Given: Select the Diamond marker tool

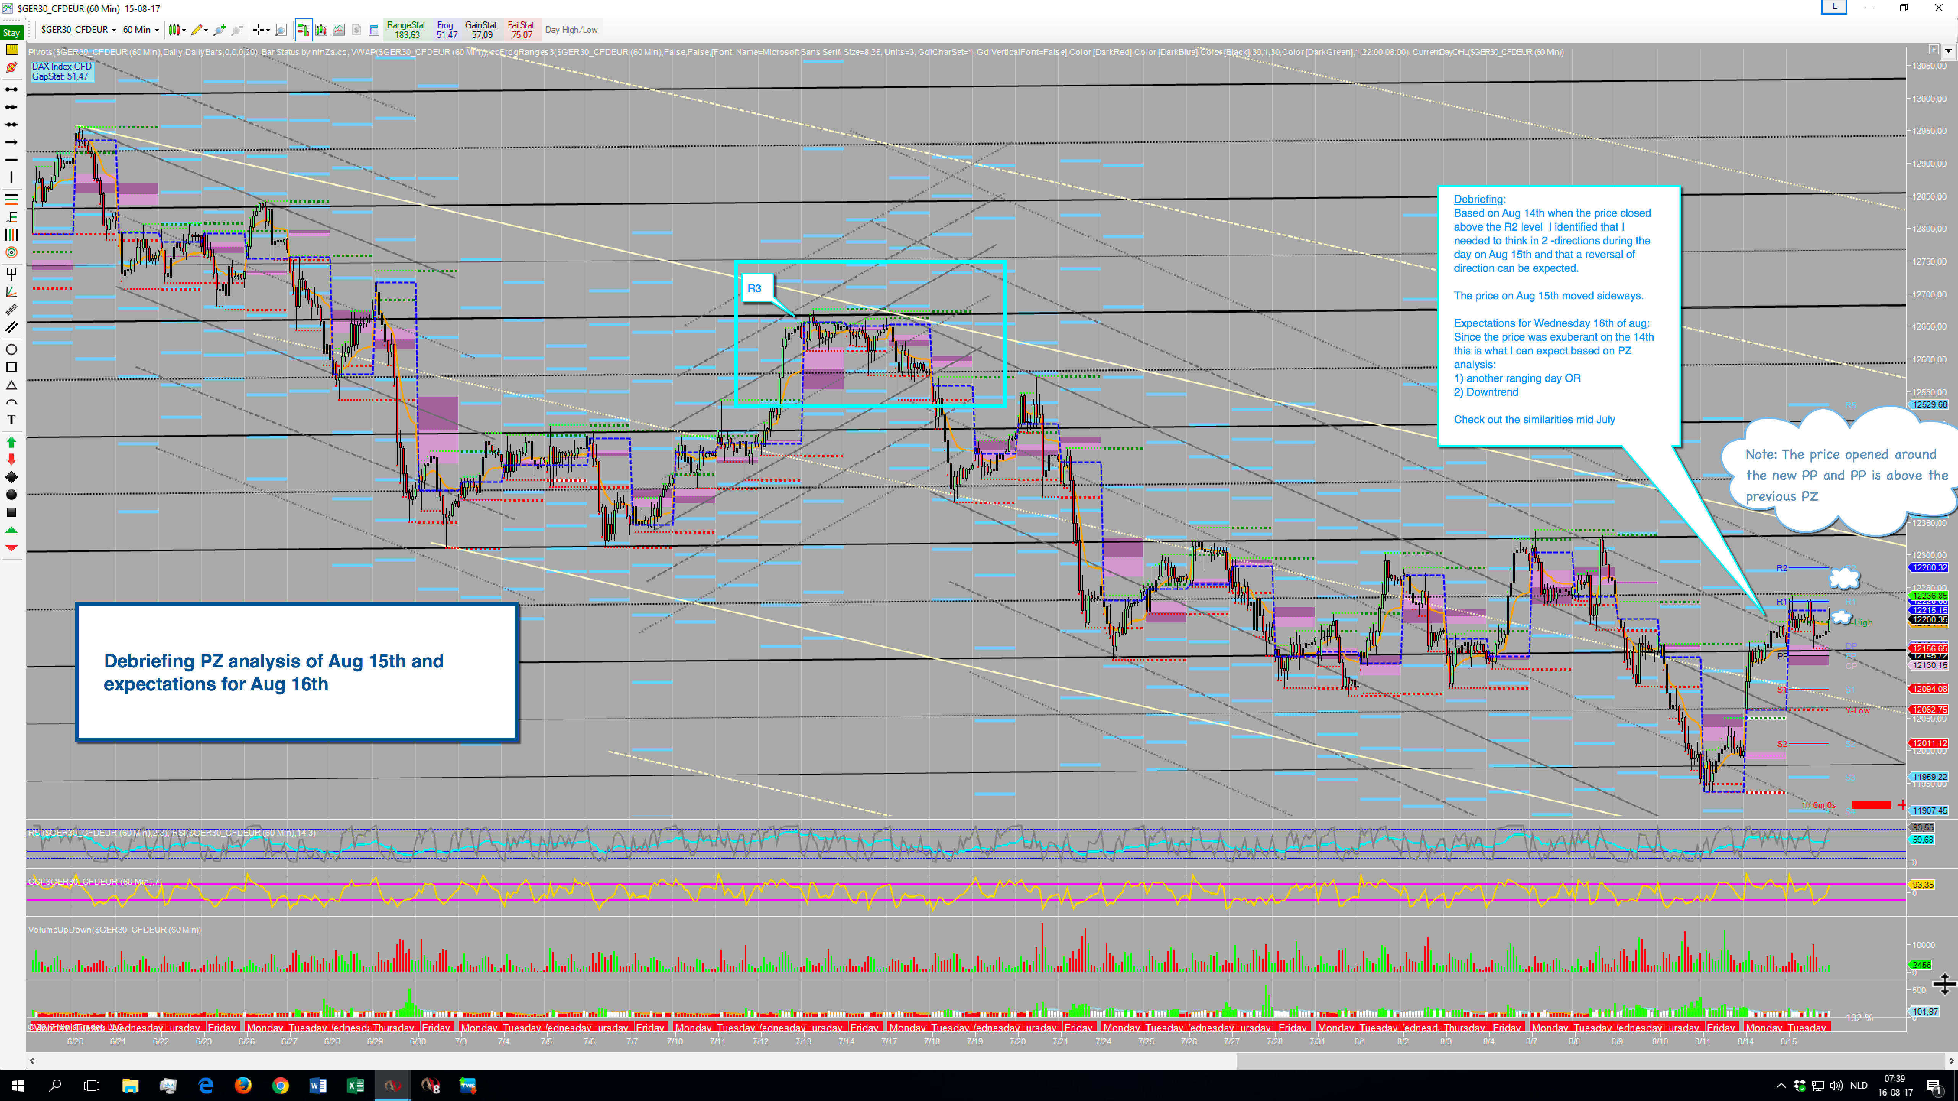Looking at the screenshot, I should tap(11, 477).
